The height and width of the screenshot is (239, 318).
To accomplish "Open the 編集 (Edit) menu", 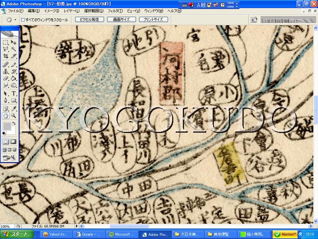I will [x=34, y=11].
